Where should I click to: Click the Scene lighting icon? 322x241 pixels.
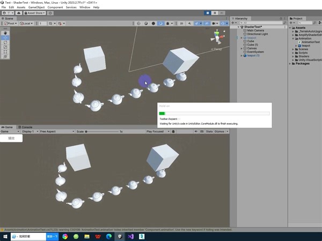[160, 24]
